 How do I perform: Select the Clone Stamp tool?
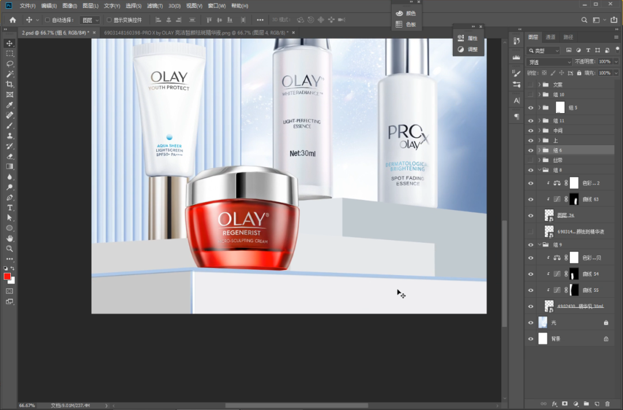(x=10, y=136)
